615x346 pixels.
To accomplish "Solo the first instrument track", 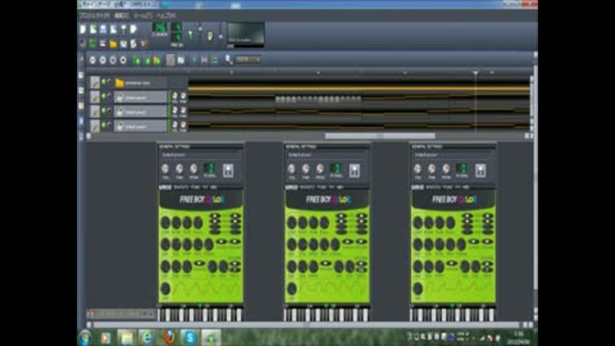I will pyautogui.click(x=109, y=96).
